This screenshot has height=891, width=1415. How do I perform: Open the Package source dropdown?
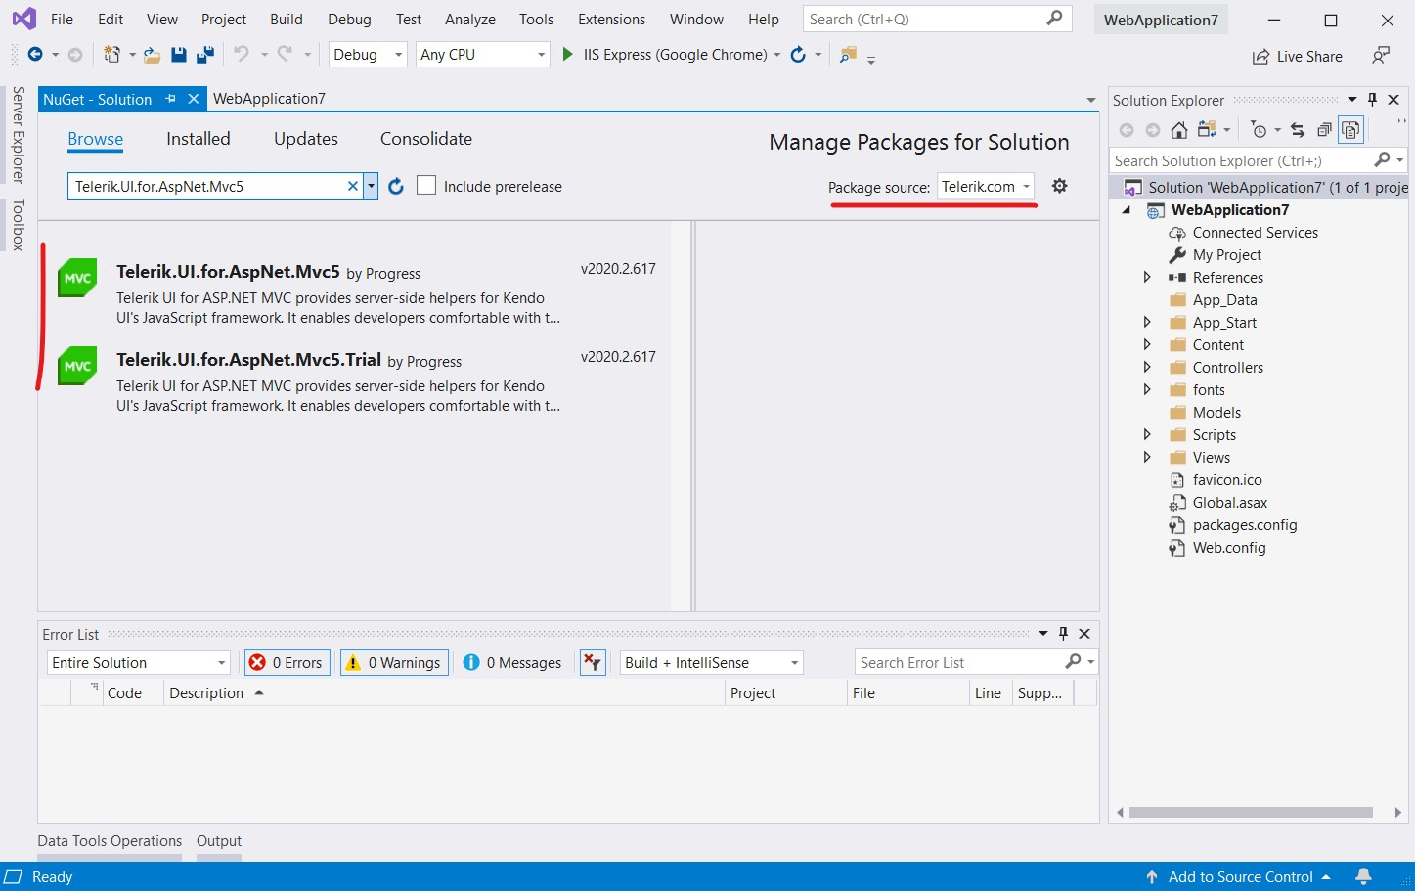(x=986, y=186)
